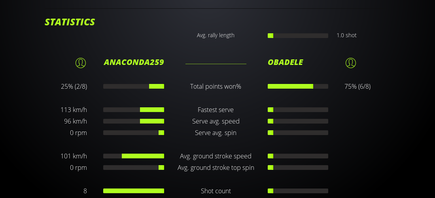Select the Total points won% label
The height and width of the screenshot is (198, 435).
coord(216,86)
